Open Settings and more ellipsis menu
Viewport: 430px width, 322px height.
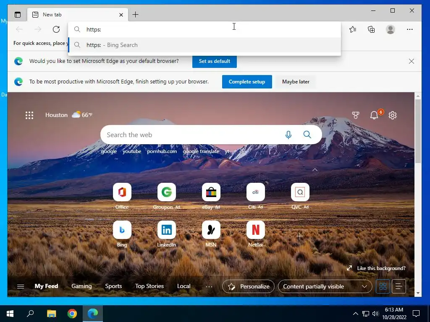point(410,29)
